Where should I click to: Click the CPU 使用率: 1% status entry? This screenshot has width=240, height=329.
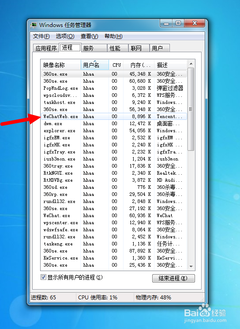pyautogui.click(x=97, y=297)
